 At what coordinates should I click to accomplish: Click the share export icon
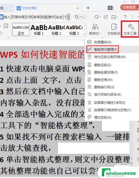[106, 17]
